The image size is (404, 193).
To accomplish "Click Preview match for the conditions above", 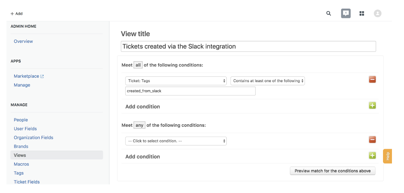I will 332,171.
